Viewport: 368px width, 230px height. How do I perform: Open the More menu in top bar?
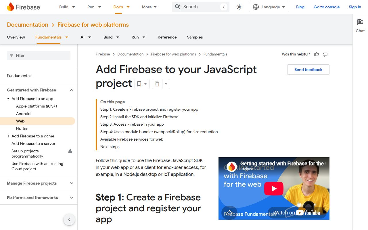pyautogui.click(x=149, y=7)
